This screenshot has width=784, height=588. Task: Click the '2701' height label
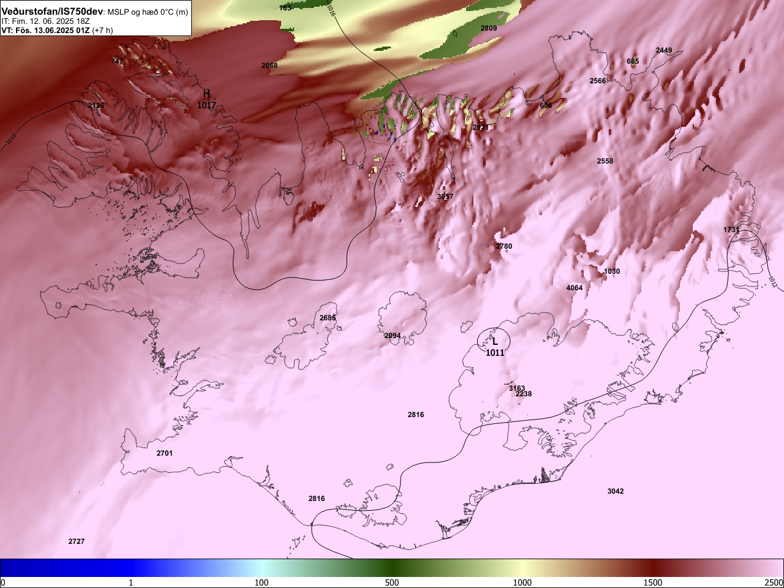pos(164,453)
